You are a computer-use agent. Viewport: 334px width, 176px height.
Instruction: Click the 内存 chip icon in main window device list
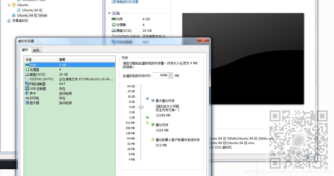coord(113,19)
